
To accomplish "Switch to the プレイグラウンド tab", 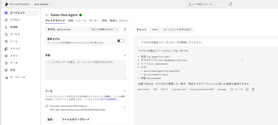I will (55, 21).
